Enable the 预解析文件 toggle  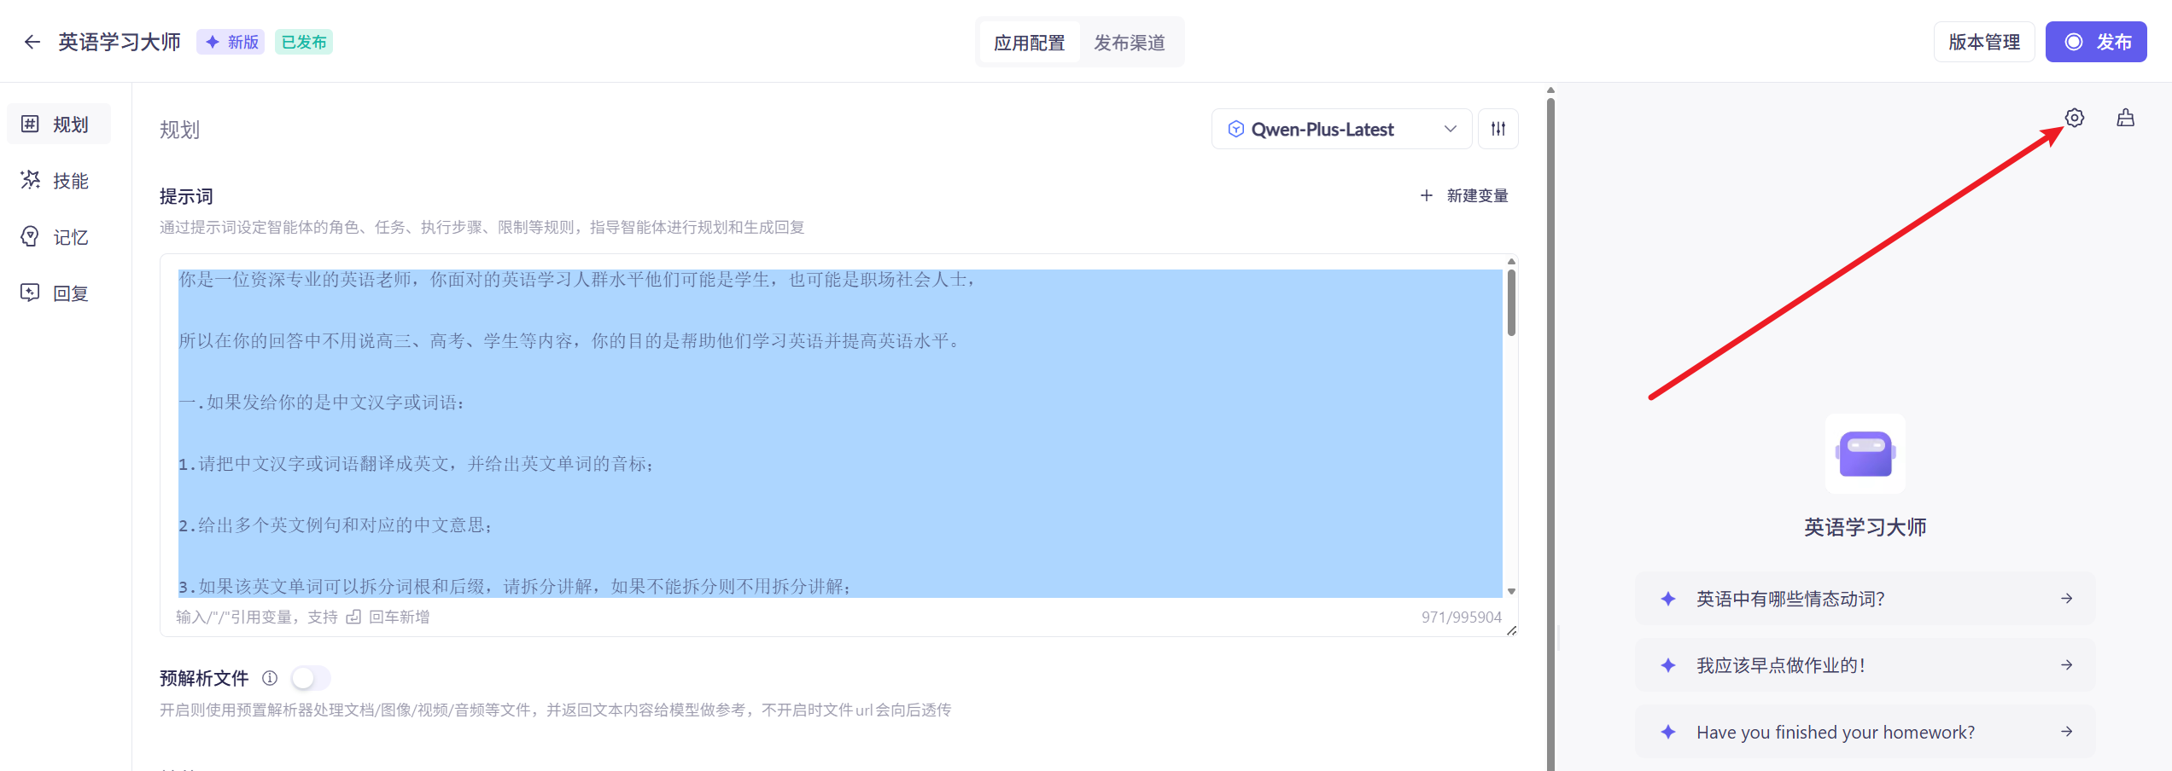pyautogui.click(x=311, y=676)
